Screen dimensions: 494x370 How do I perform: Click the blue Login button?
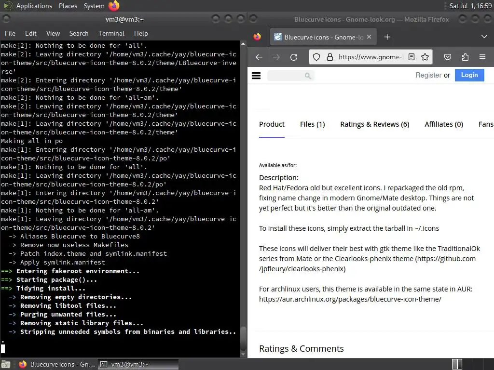pyautogui.click(x=469, y=75)
